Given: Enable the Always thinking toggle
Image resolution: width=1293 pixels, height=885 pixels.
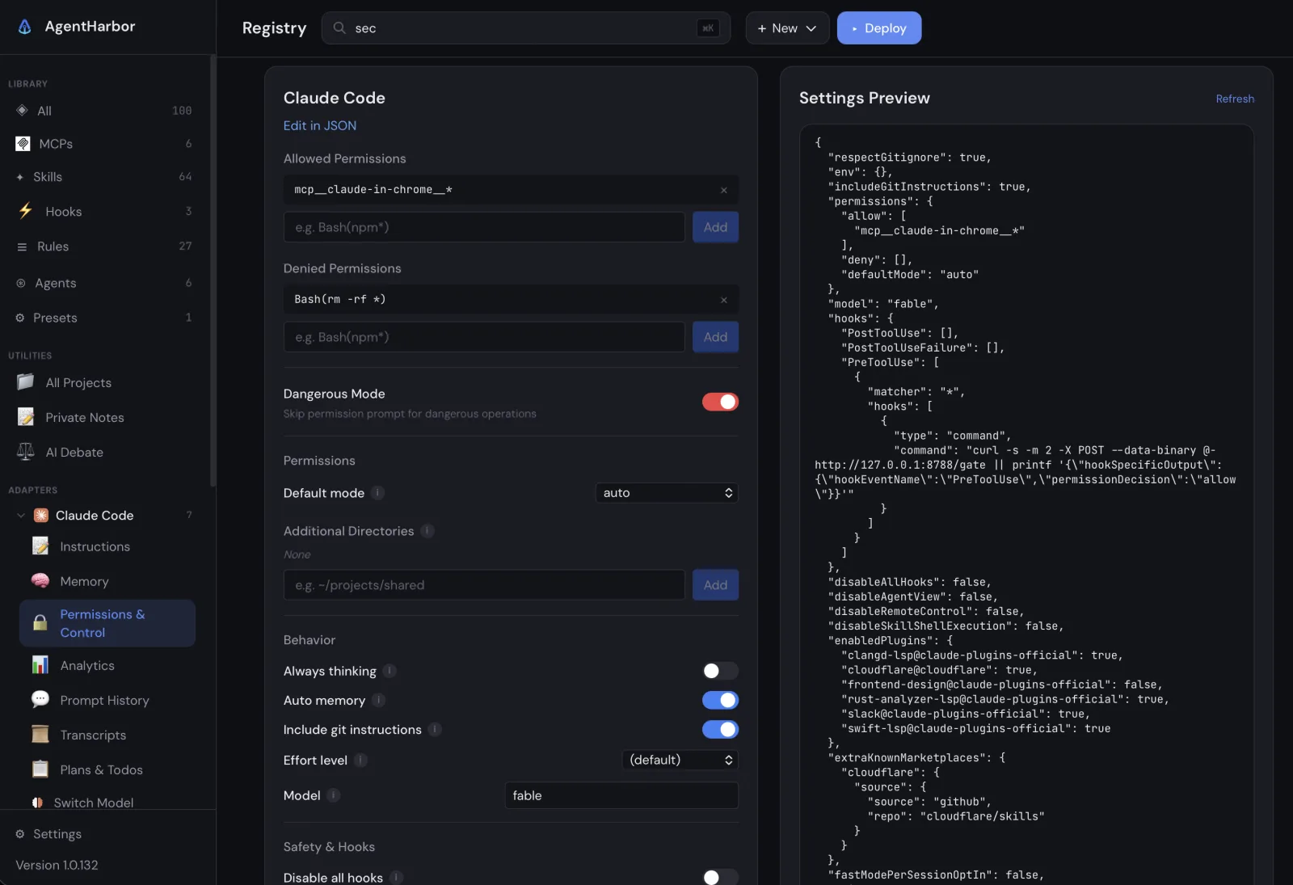Looking at the screenshot, I should (x=720, y=671).
